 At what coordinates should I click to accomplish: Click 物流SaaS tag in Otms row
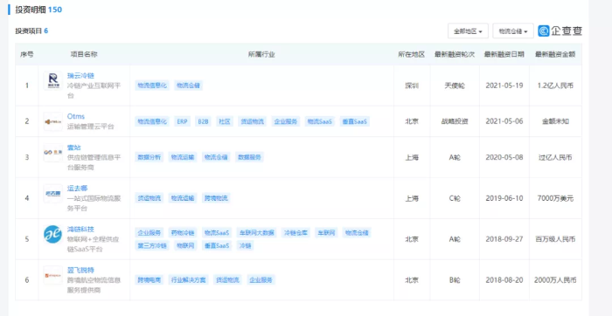point(320,121)
